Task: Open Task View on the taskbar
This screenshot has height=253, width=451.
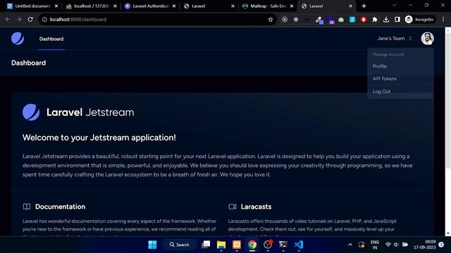Action: tap(206, 245)
